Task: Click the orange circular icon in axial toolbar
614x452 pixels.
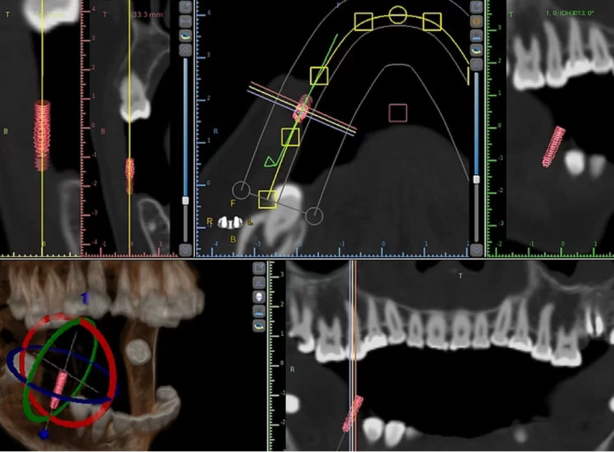Action: (x=476, y=21)
